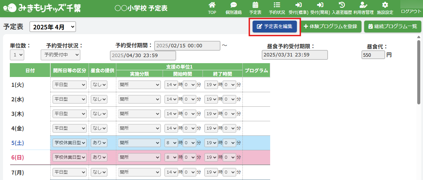Open the 2025年 4月 month dropdown
Image resolution: width=423 pixels, height=180 pixels.
tap(53, 27)
